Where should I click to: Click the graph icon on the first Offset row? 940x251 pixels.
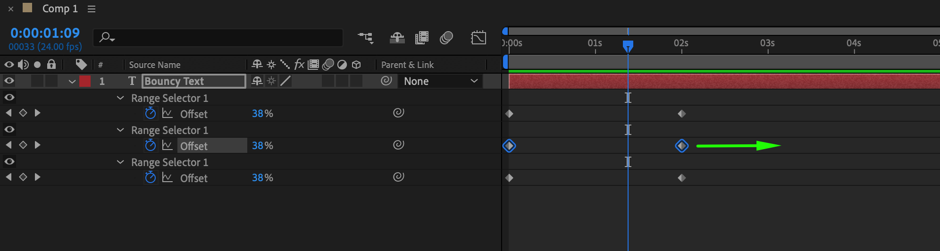point(167,113)
